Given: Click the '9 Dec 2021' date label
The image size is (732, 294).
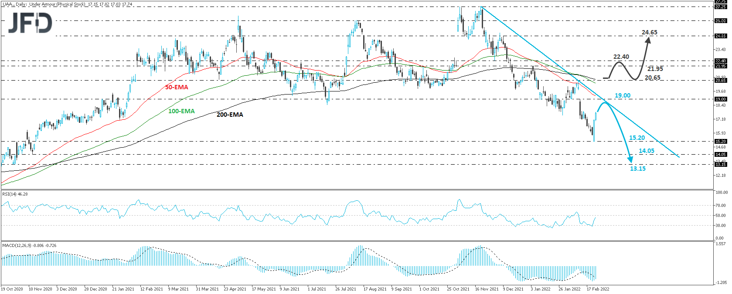Looking at the screenshot, I should pyautogui.click(x=513, y=289).
